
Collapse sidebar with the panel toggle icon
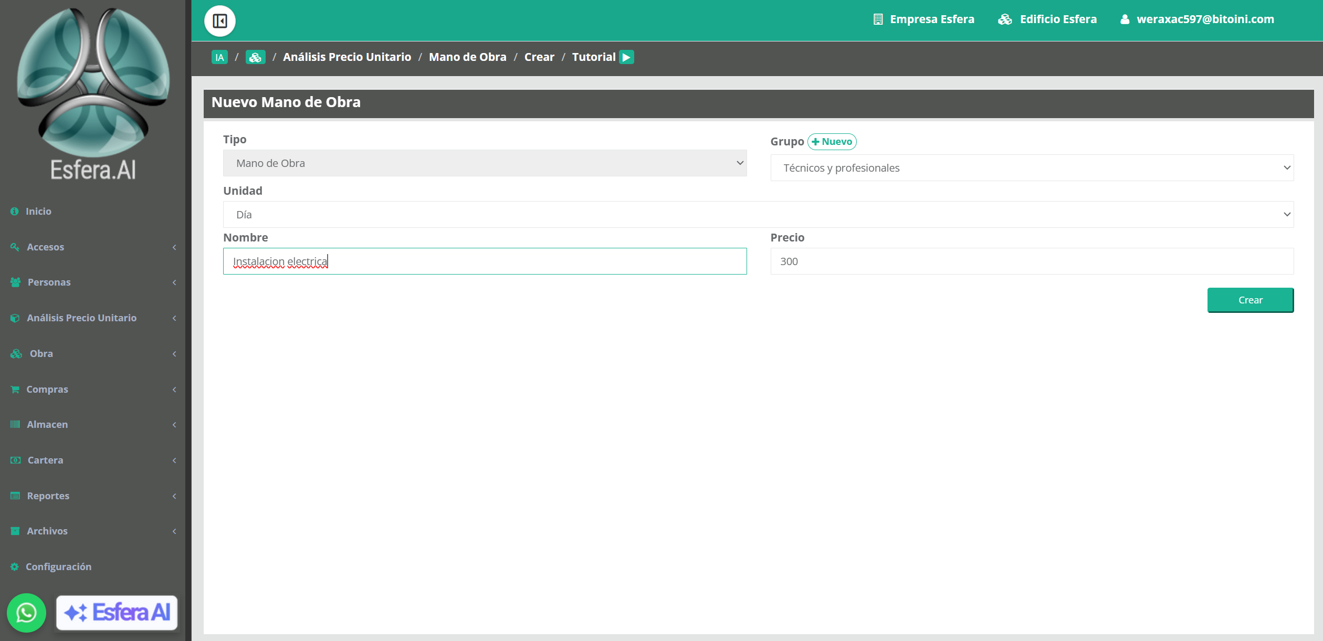(x=219, y=21)
